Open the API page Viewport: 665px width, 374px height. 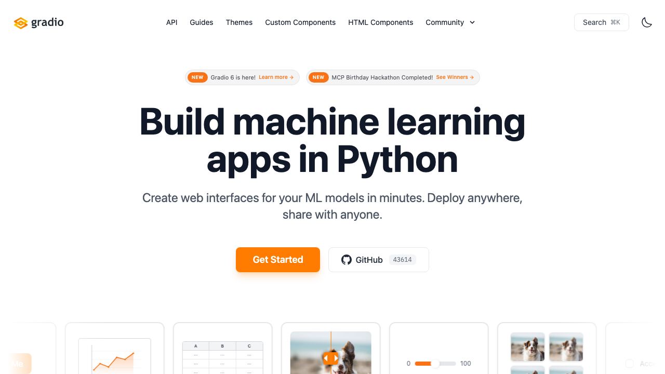(x=172, y=22)
